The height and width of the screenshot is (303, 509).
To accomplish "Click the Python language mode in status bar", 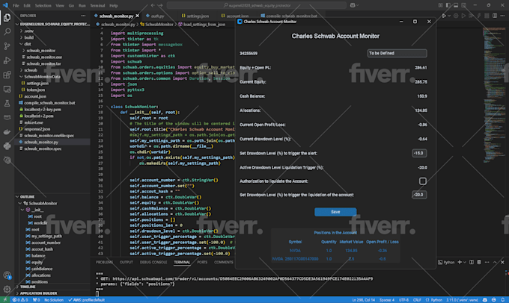I will click(436, 300).
